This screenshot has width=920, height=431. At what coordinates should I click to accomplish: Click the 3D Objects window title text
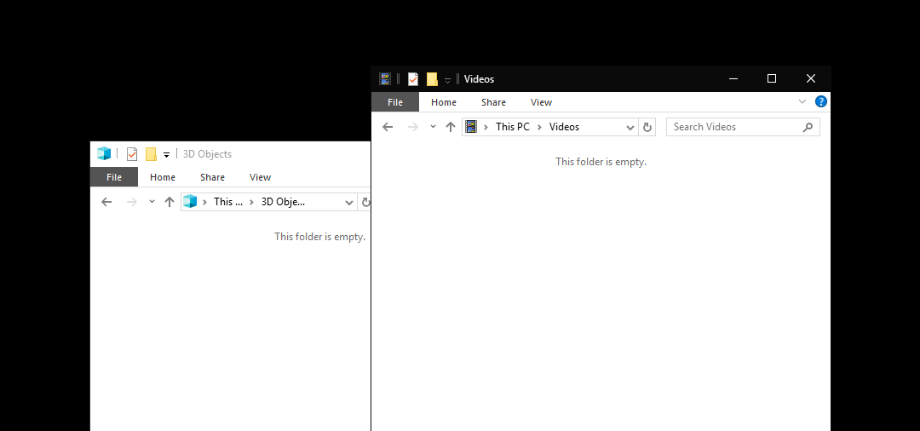[207, 154]
